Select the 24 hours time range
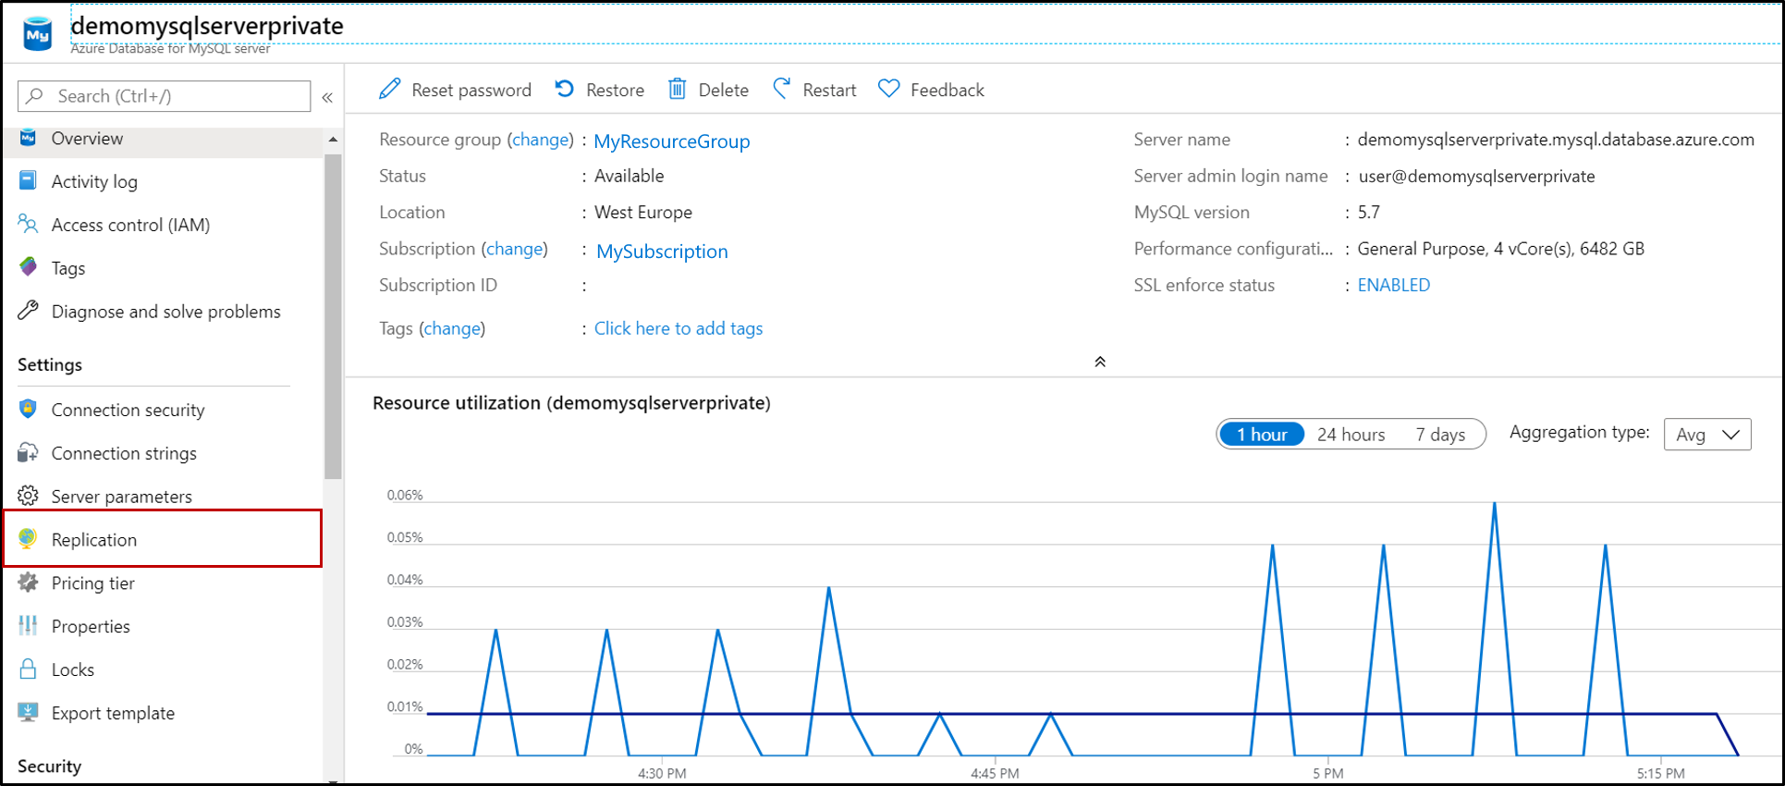The image size is (1785, 786). pyautogui.click(x=1351, y=434)
